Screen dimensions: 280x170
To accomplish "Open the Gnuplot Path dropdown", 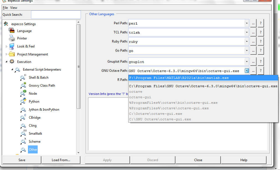I will 247,62.
